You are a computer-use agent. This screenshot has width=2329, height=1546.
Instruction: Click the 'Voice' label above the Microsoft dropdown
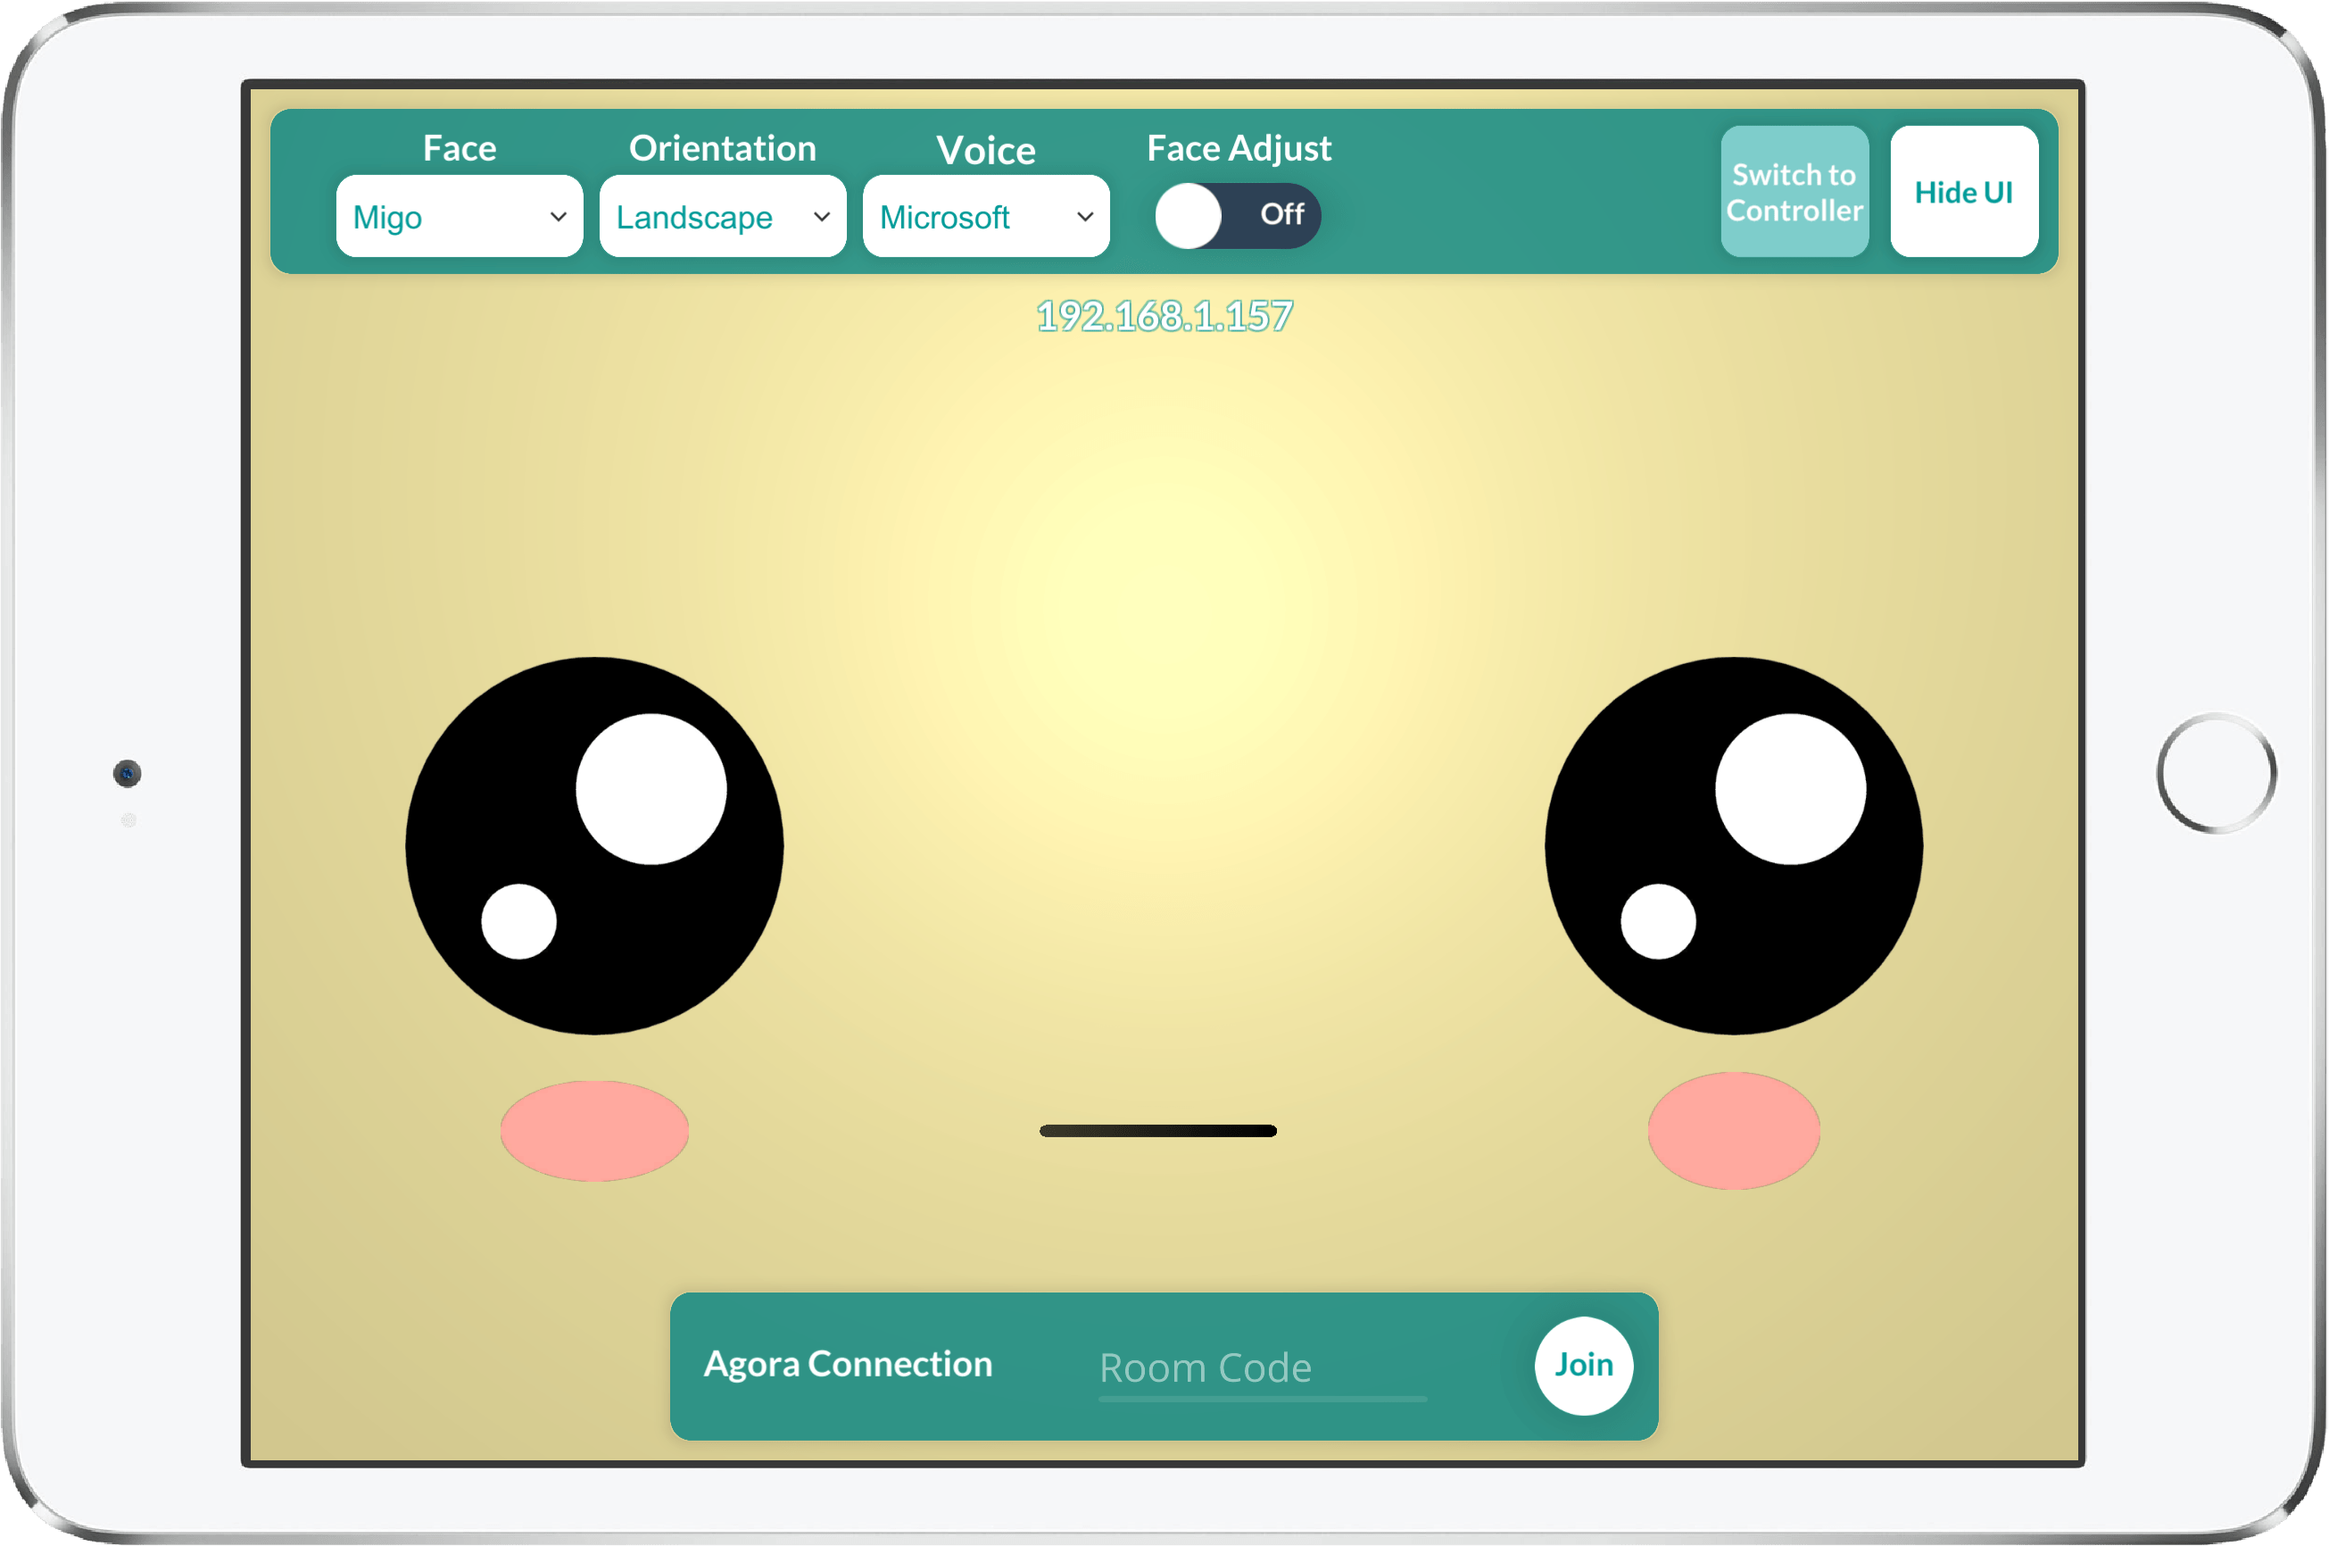(986, 150)
